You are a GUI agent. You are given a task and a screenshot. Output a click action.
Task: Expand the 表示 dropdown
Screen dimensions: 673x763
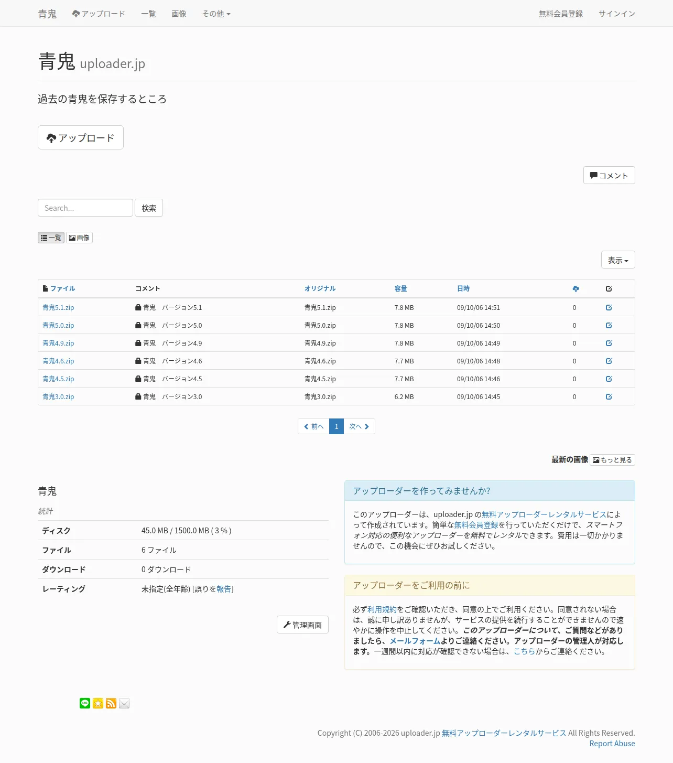618,260
